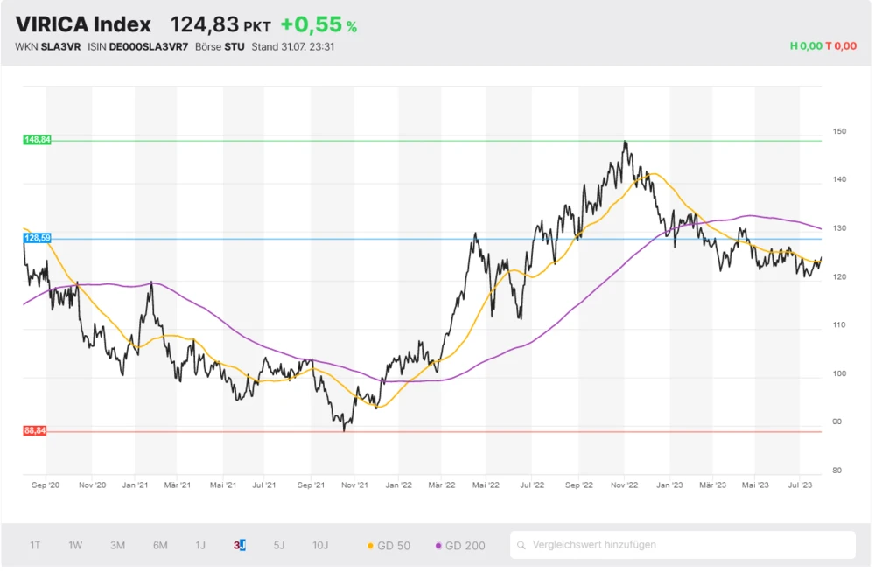Image resolution: width=875 pixels, height=572 pixels.
Task: Switch to 1J time range
Action: (x=200, y=546)
